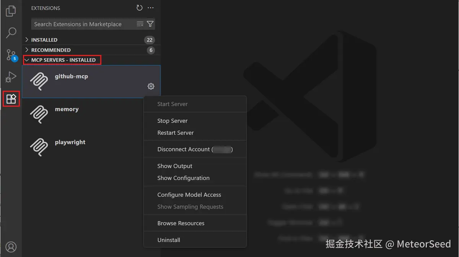Clear extensions search results icon
Viewport: 459px width, 257px height.
pos(140,24)
